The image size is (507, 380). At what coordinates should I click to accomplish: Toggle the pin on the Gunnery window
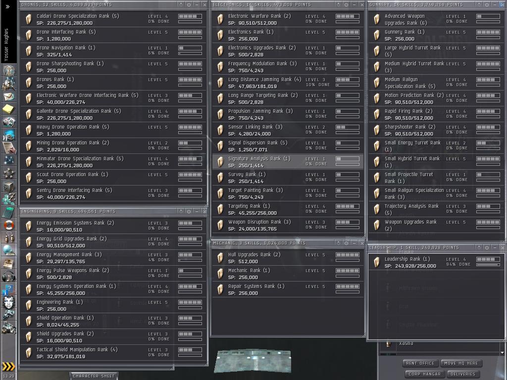[479, 4]
